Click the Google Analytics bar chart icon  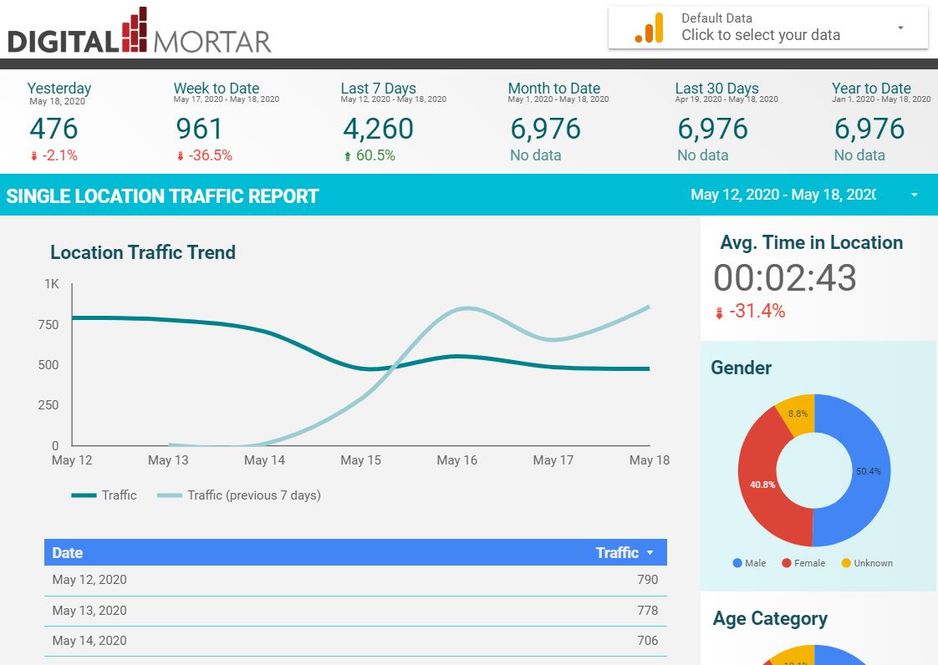[649, 28]
